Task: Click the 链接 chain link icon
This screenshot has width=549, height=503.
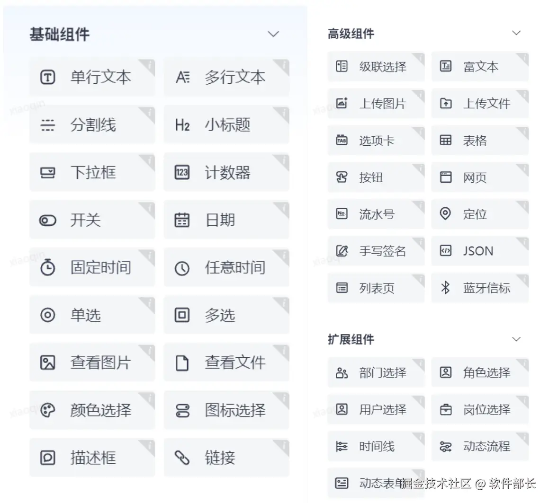Action: [x=182, y=458]
